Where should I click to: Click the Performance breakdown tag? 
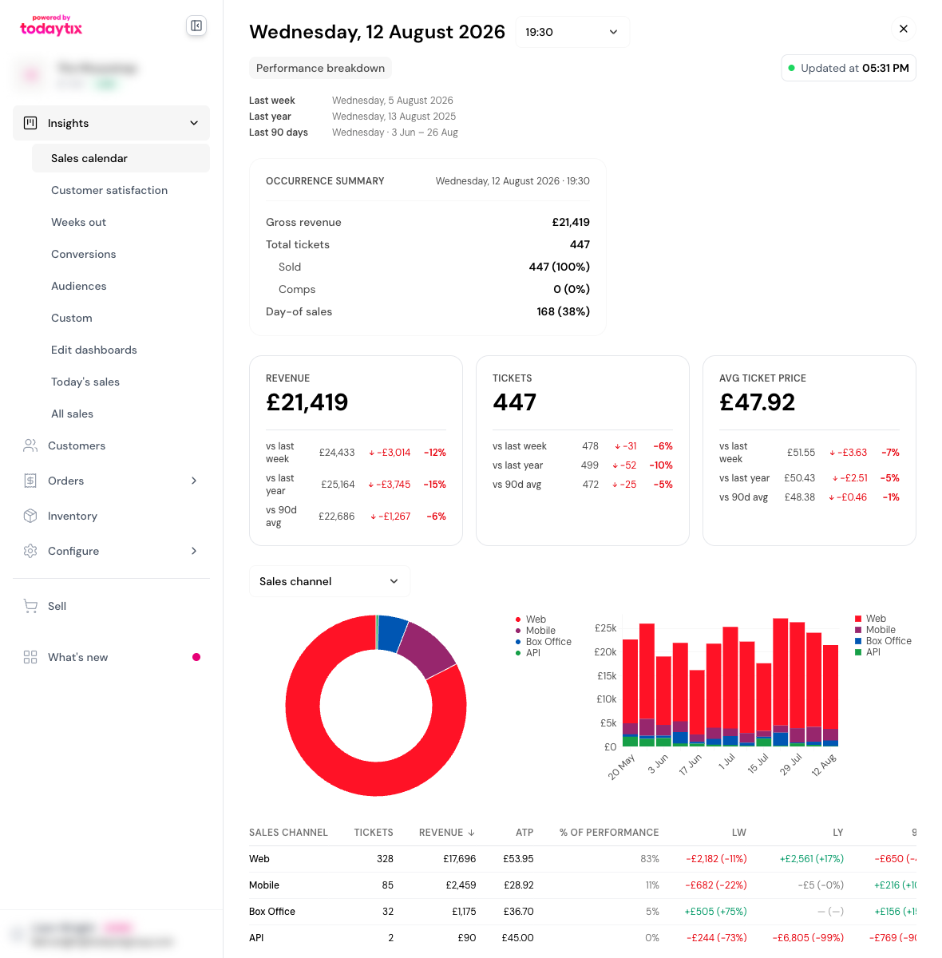click(x=320, y=68)
